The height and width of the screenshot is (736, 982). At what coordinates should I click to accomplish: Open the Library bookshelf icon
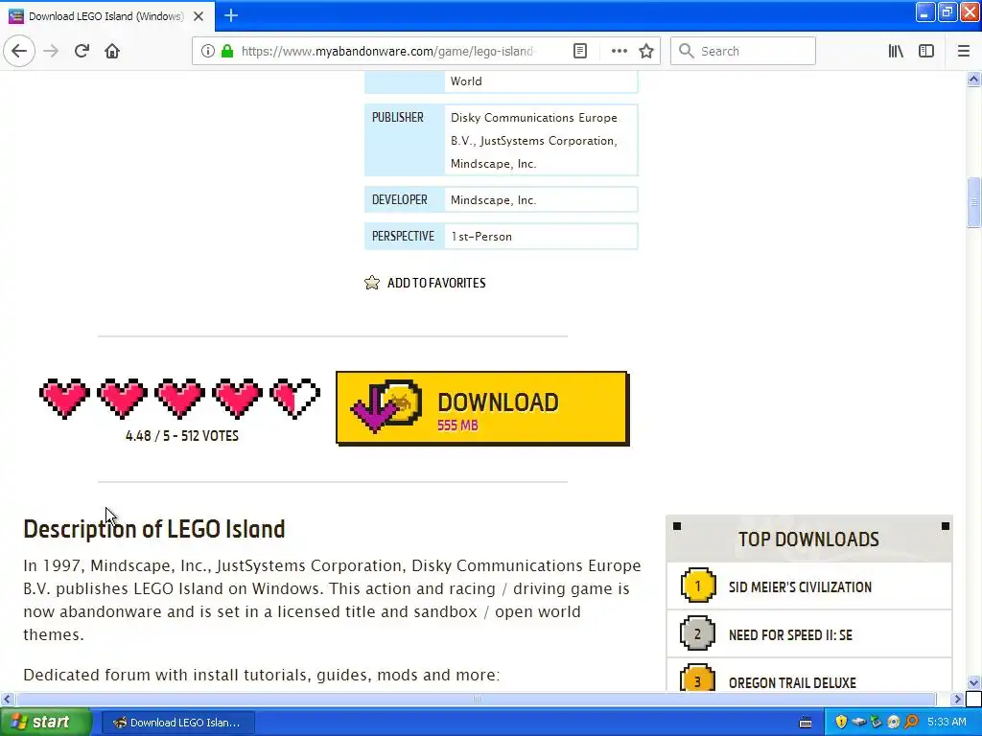pos(896,51)
